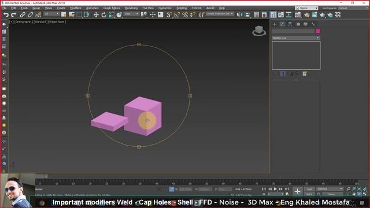
Task: Click the Use Pivot Point Center icon
Action: 143,15
